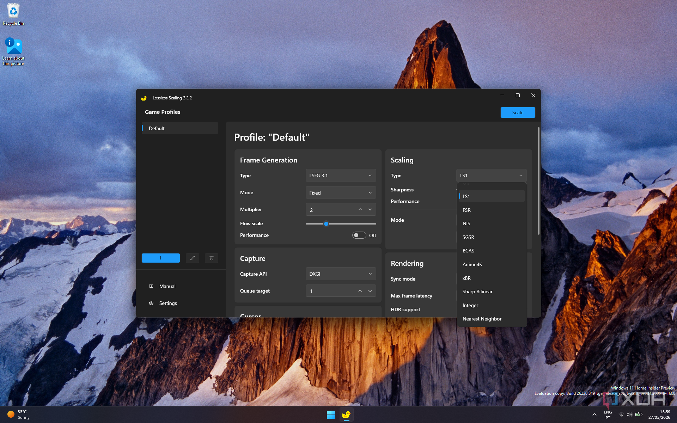Open Recycle Bin desktop icon
Screen dimensions: 677x423
tap(13, 14)
